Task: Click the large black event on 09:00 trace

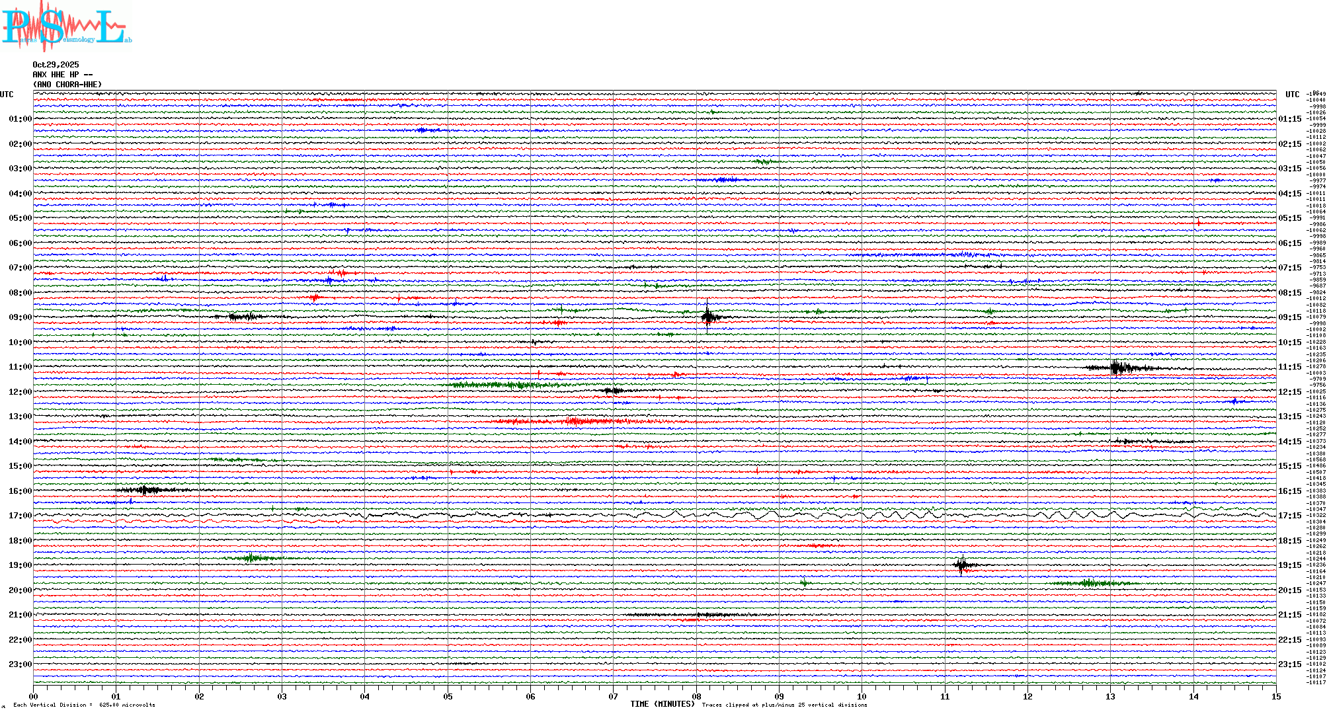Action: pos(708,317)
